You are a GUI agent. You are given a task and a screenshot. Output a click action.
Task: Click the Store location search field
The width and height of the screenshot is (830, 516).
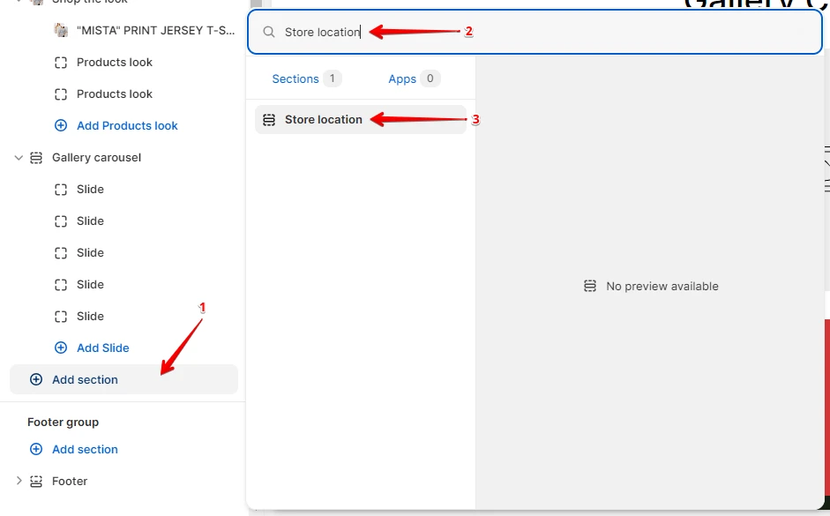click(535, 33)
